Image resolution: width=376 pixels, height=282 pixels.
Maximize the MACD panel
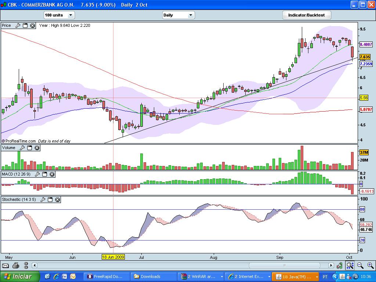pyautogui.click(x=44, y=174)
